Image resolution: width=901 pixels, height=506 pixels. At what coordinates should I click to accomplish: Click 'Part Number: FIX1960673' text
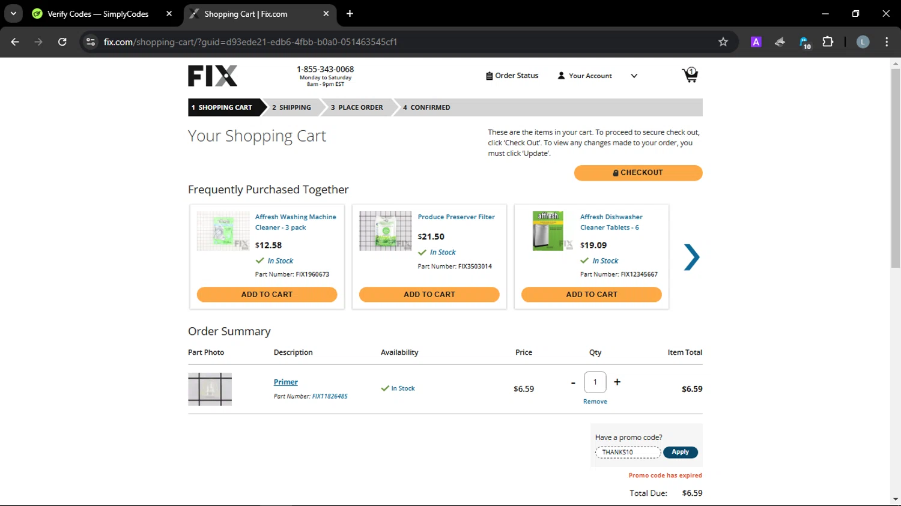click(292, 274)
